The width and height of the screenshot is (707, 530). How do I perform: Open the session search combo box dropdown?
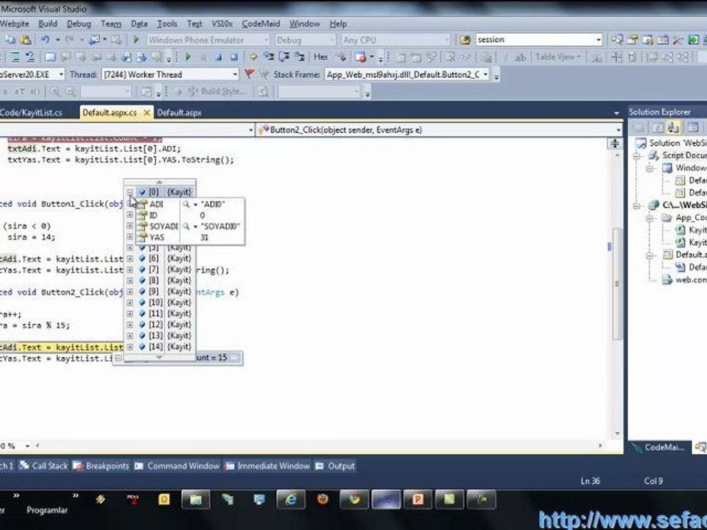click(599, 40)
